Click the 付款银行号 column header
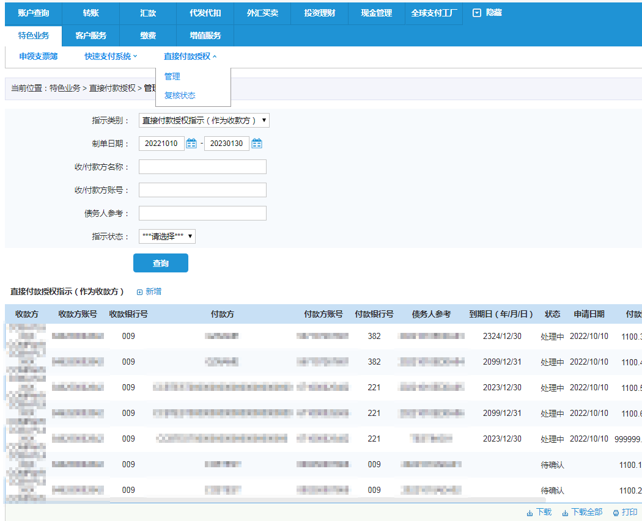Screen dimensions: 642x521 coord(374,314)
